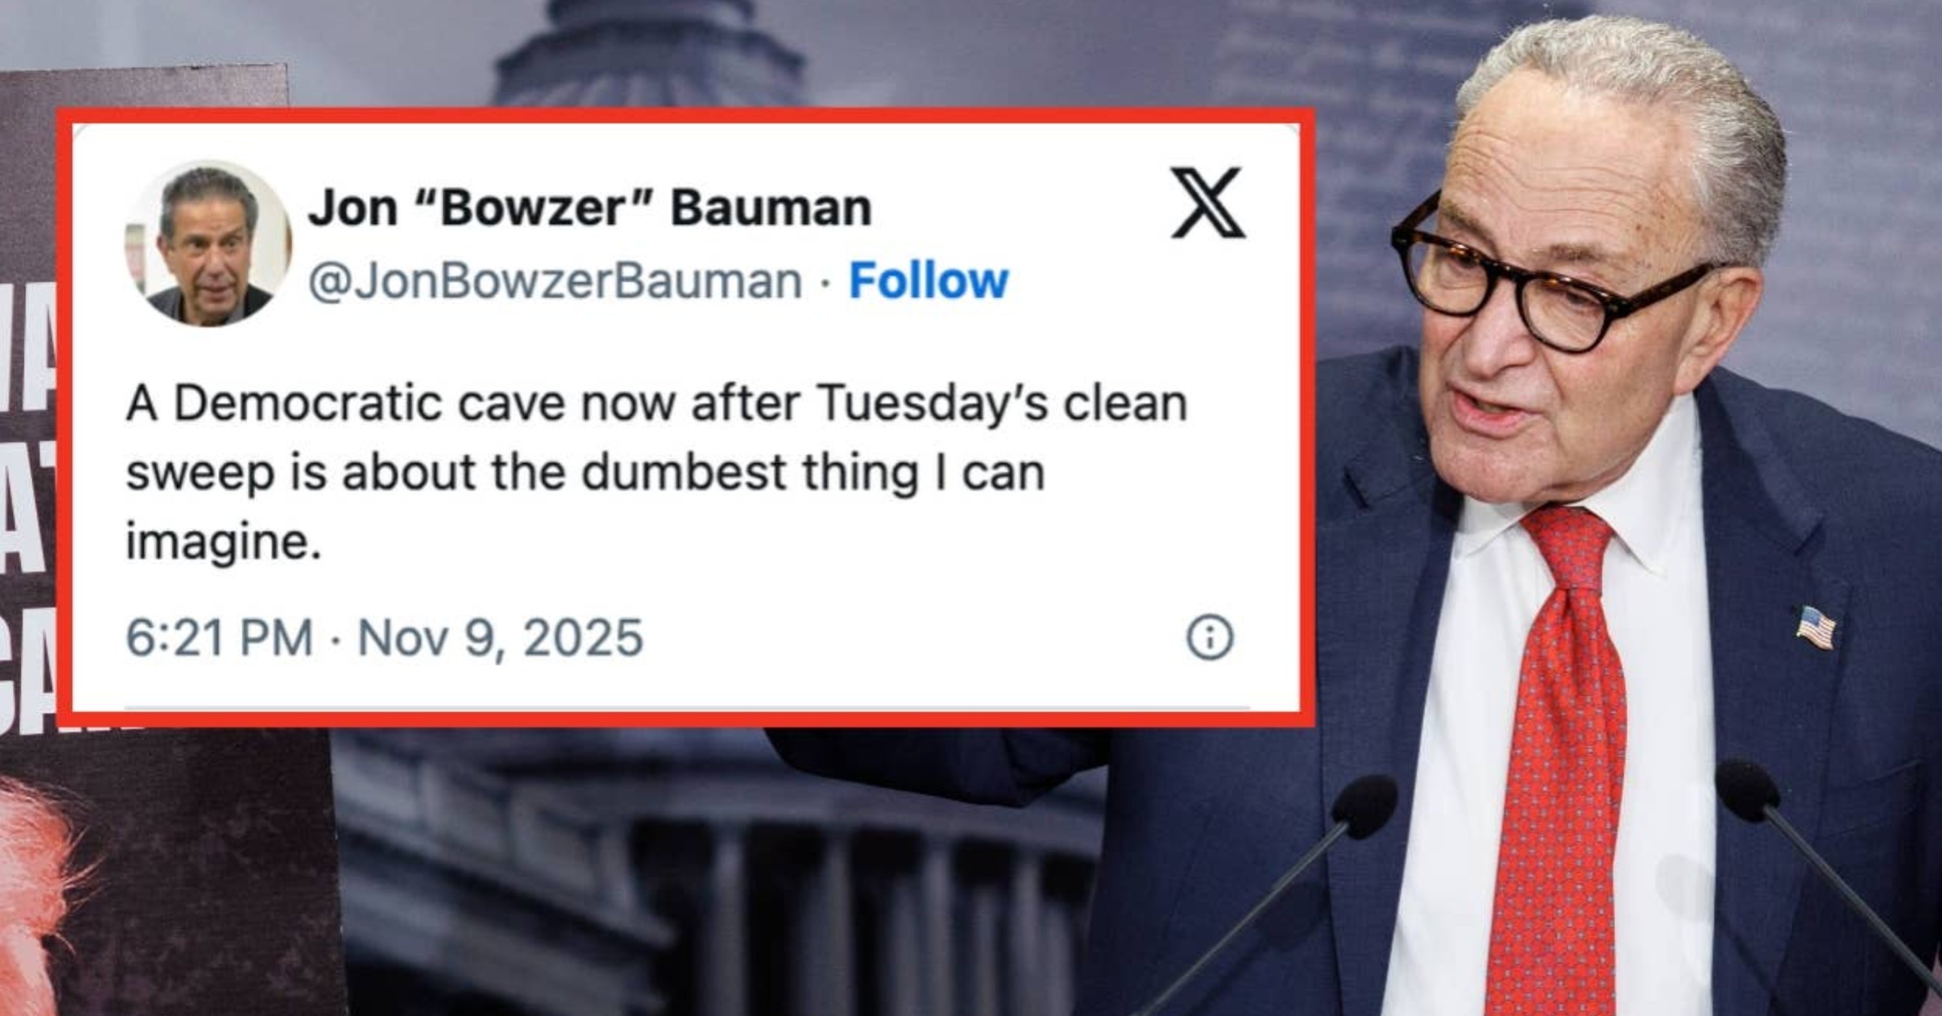Open the 6:21 PM timestamp

(220, 638)
